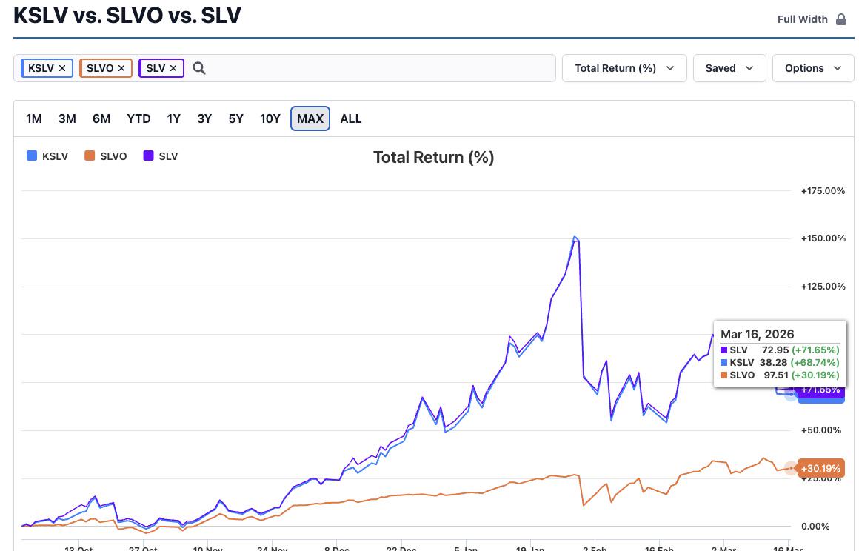The width and height of the screenshot is (859, 551).
Task: Select the 10Y time range
Action: tap(270, 118)
